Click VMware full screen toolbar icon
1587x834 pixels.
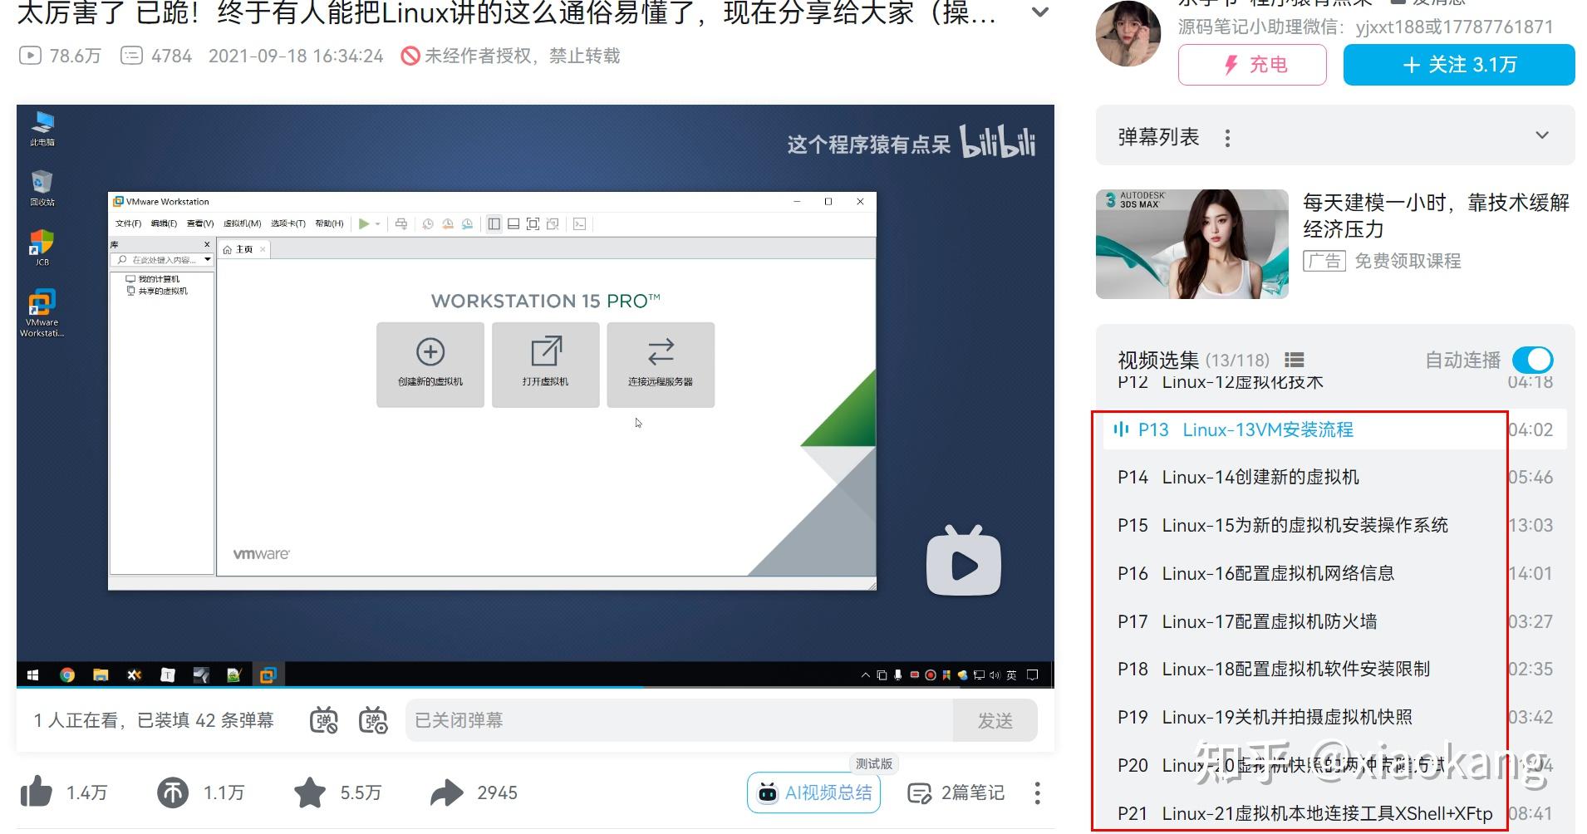533,223
